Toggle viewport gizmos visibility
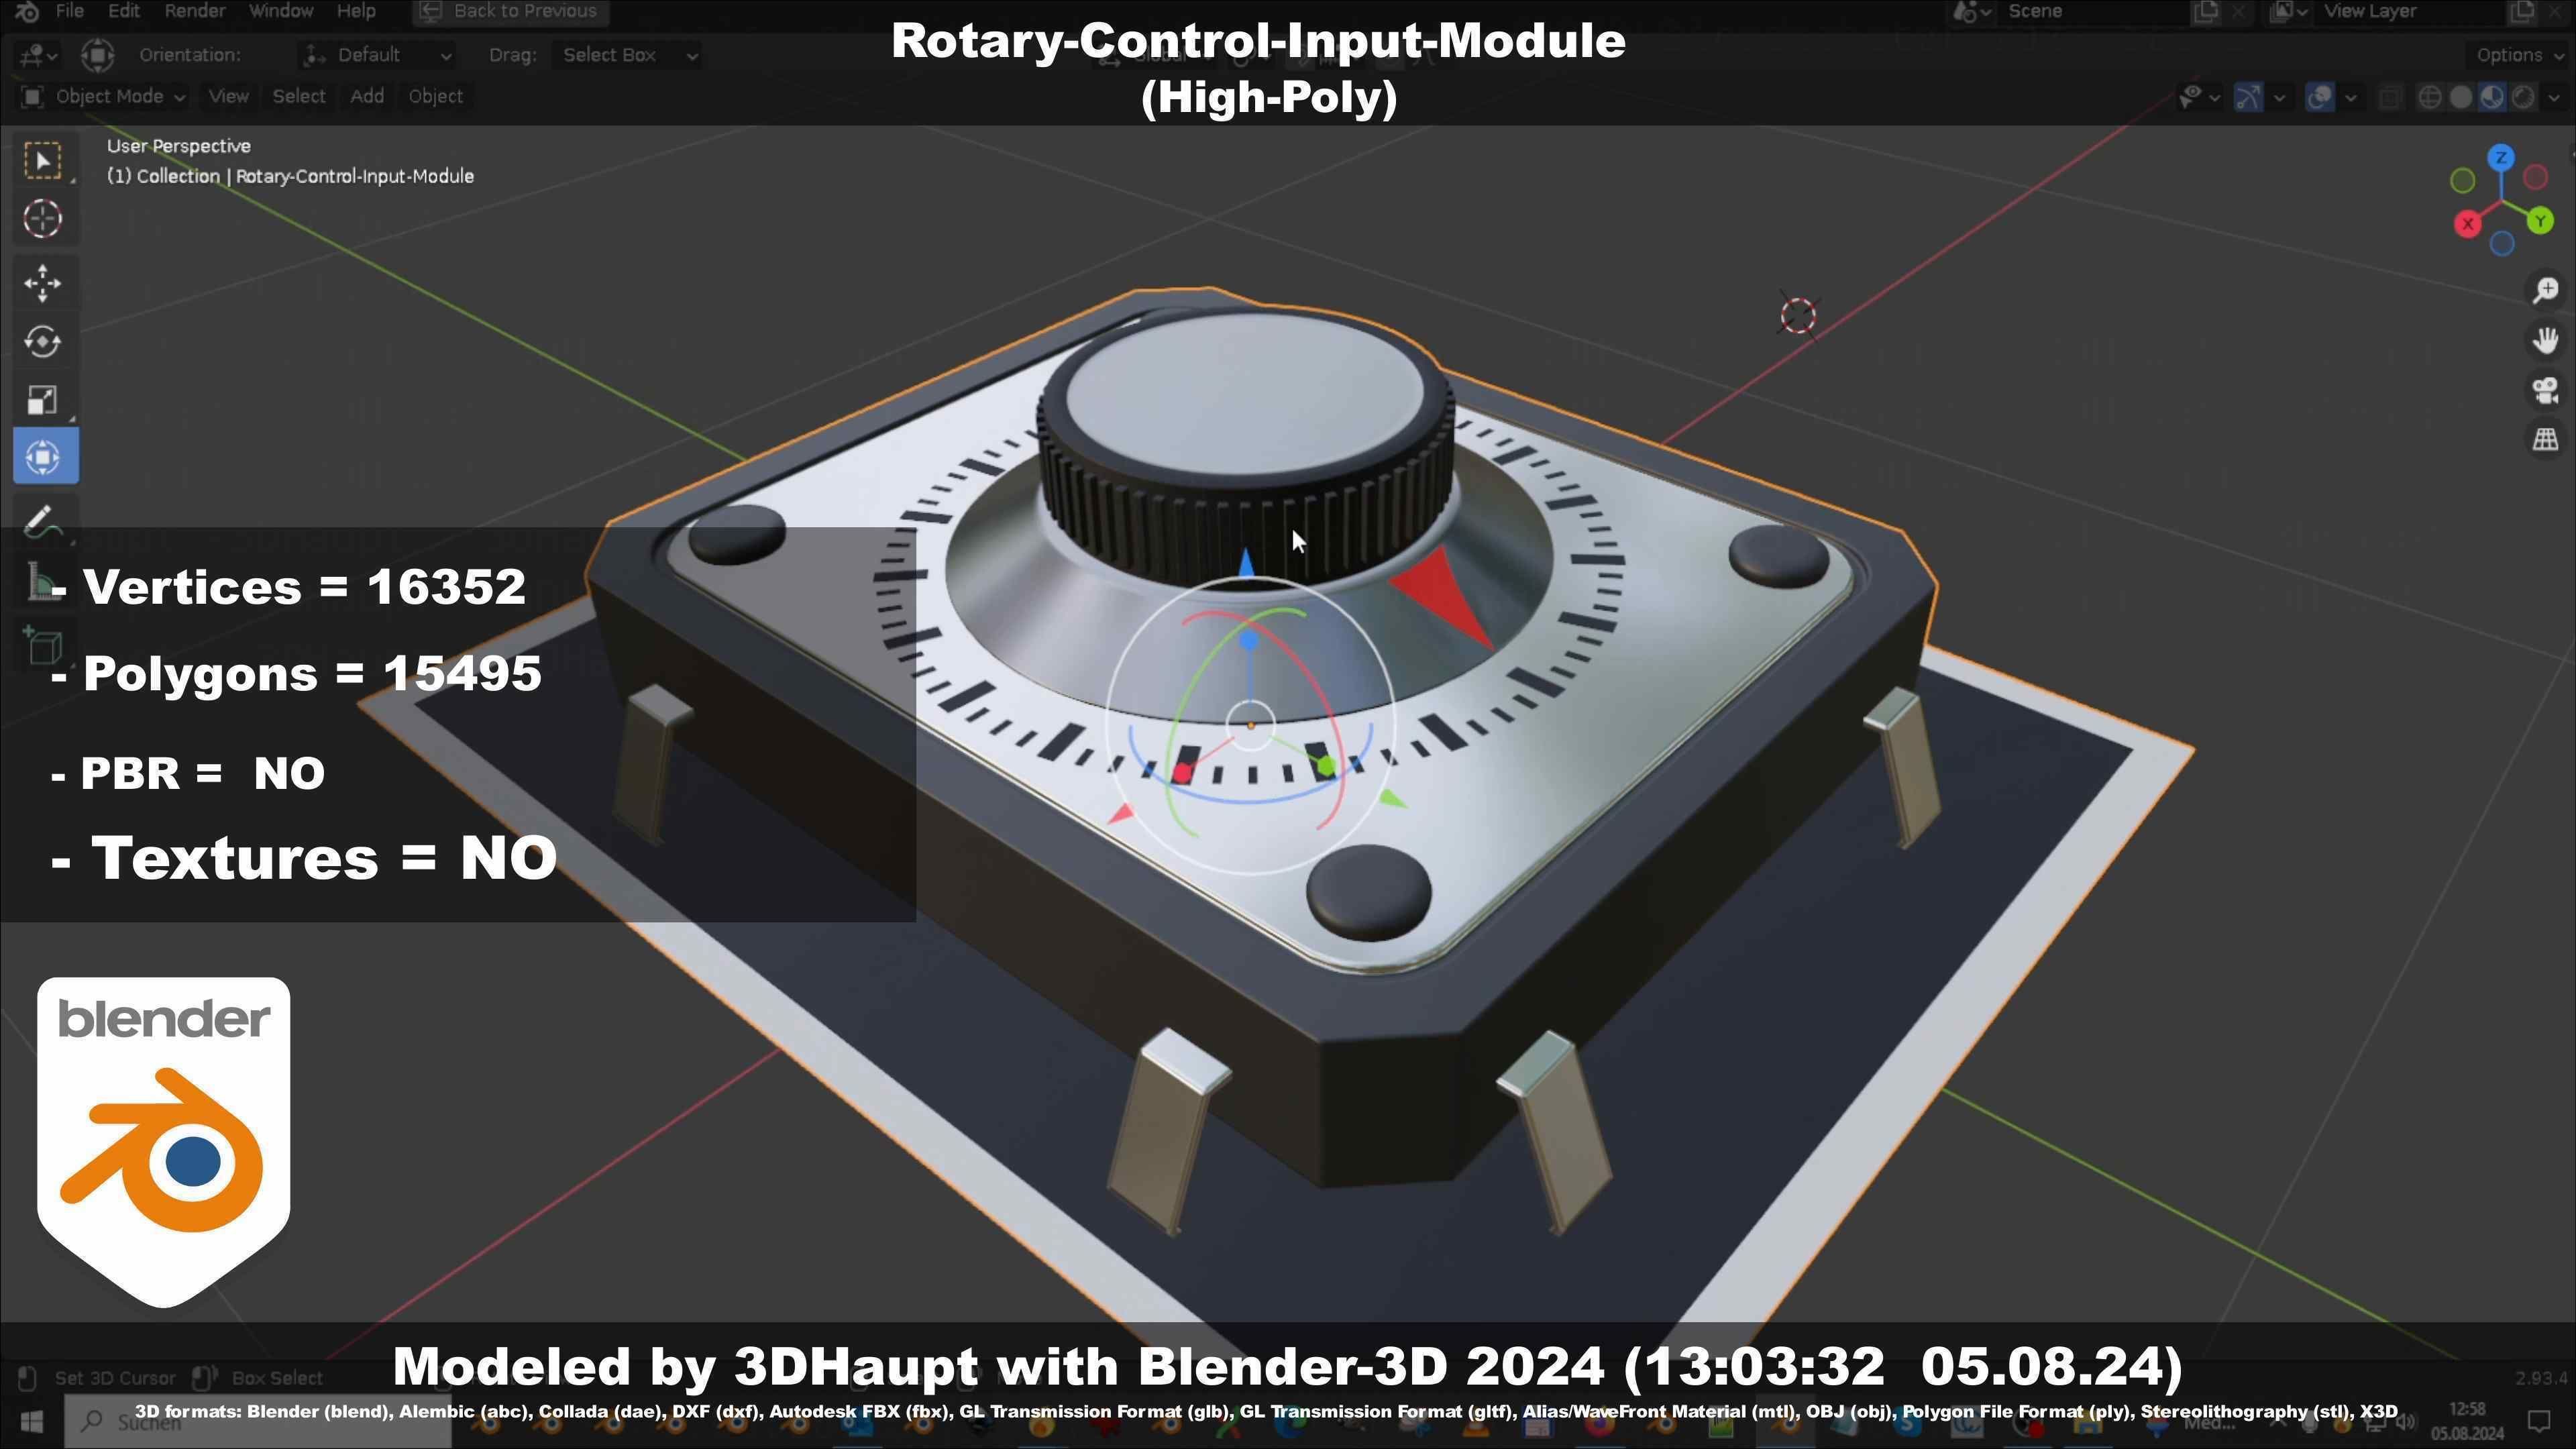This screenshot has width=2576, height=1449. coord(2248,97)
